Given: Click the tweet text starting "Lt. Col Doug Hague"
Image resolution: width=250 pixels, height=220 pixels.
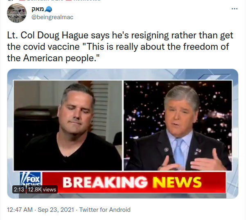Looking at the screenshot, I should (x=120, y=47).
